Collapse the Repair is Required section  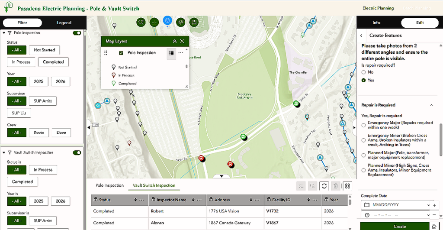tap(431, 105)
